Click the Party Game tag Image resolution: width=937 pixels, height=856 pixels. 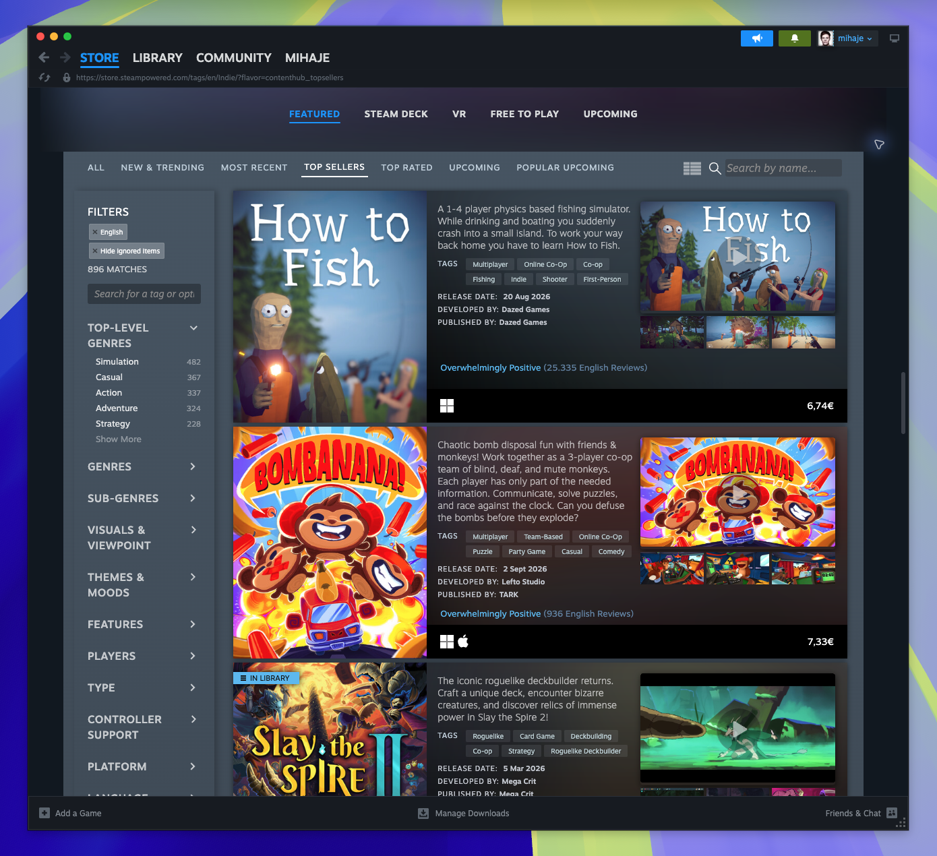[x=527, y=551]
